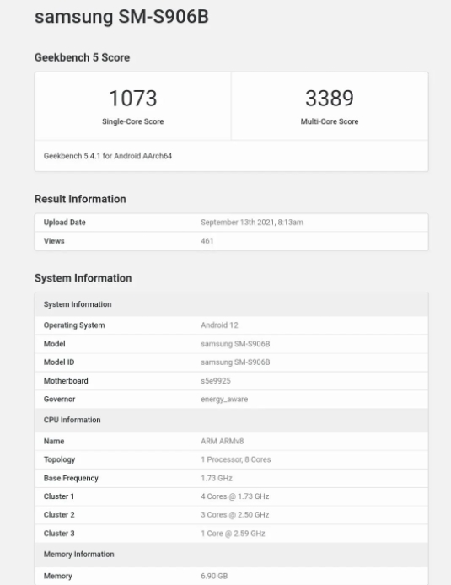Click the CPU Information section header
451x585 pixels.
[72, 420]
